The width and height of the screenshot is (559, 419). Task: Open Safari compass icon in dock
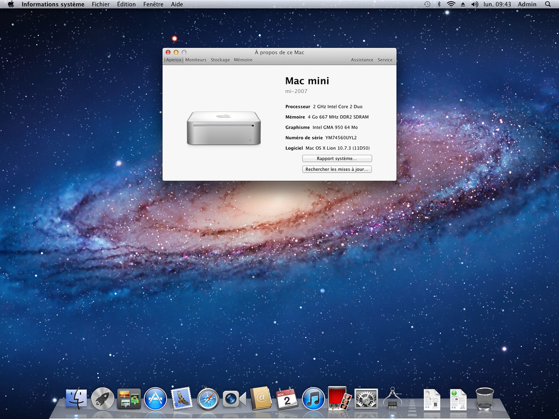(x=208, y=399)
